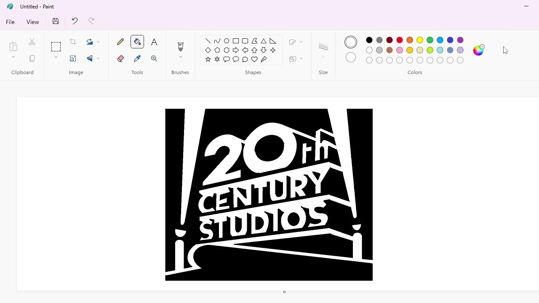Screen dimensions: 539x303
Task: Expand the Paste options chevron
Action: (x=13, y=57)
